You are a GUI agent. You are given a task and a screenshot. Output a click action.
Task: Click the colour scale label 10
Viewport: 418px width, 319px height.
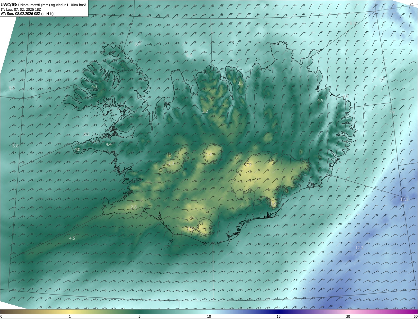tap(209, 316)
